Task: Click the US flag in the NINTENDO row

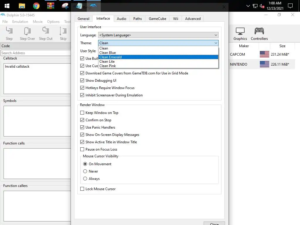Action: [265, 64]
